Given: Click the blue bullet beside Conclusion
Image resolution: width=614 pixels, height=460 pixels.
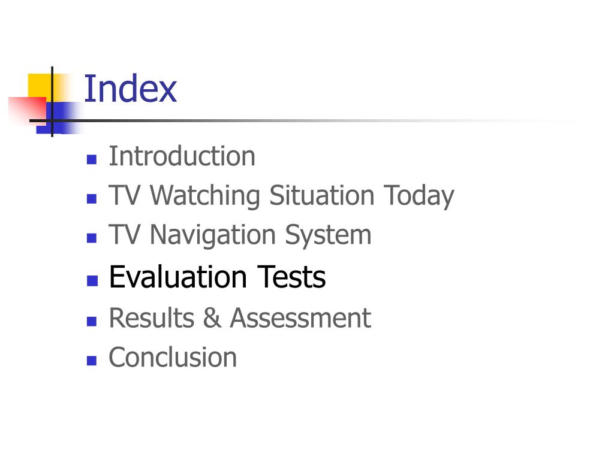Looking at the screenshot, I should 92,360.
